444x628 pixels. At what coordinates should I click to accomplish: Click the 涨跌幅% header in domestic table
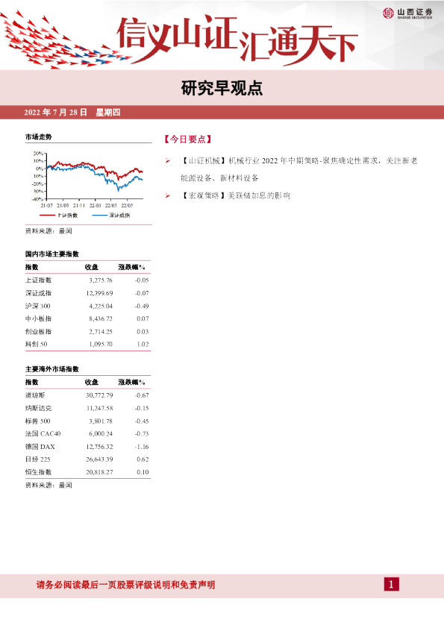[132, 267]
